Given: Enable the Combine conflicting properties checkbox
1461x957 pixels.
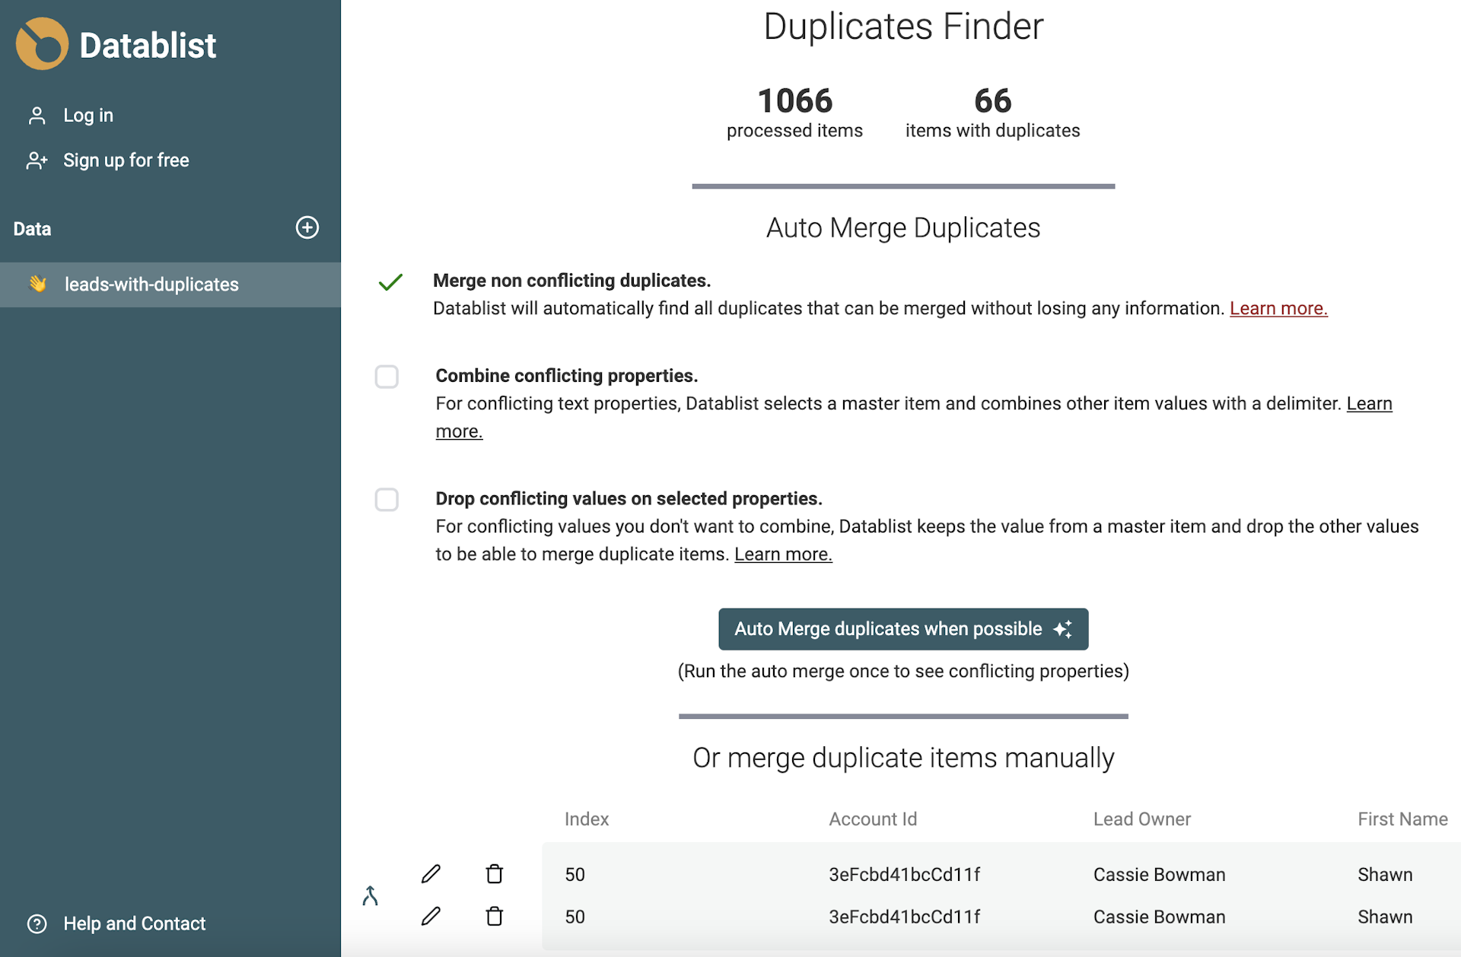Looking at the screenshot, I should [387, 377].
